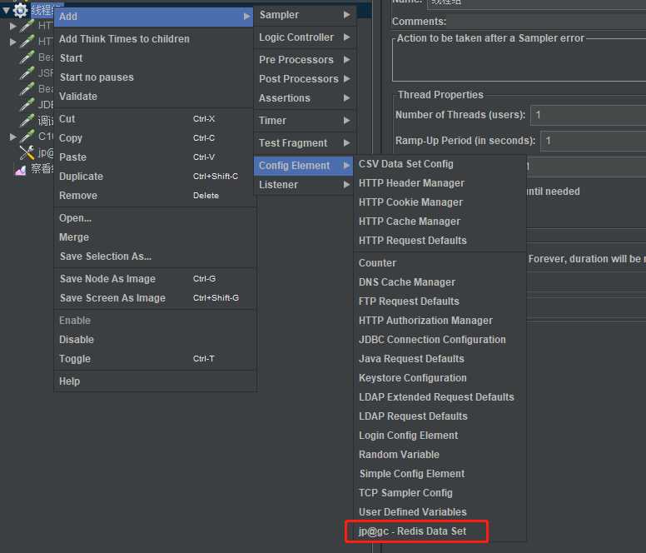This screenshot has width=646, height=553.
Task: Select Start no pauses
Action: [x=154, y=77]
